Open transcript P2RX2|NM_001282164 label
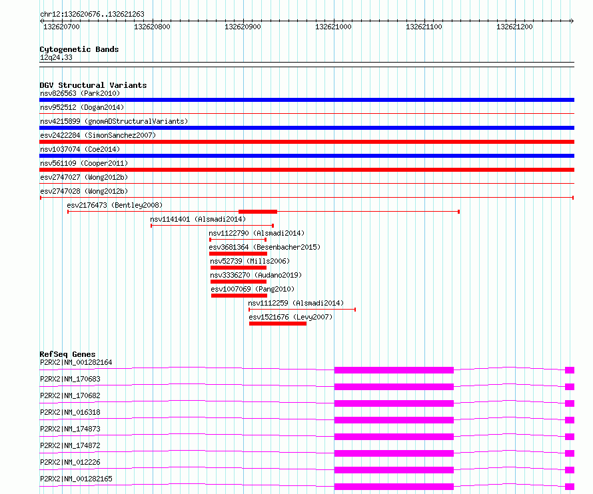The width and height of the screenshot is (593, 494). point(76,362)
